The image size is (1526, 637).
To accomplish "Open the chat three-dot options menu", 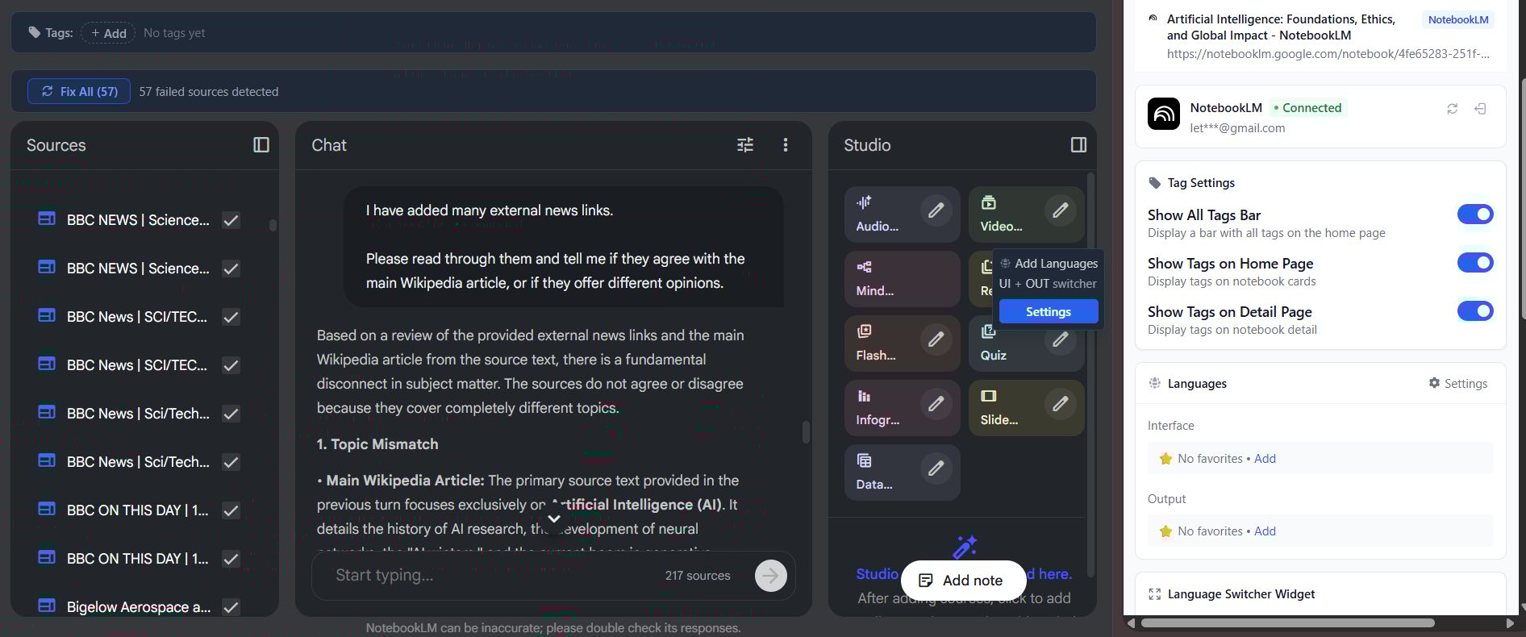I will pyautogui.click(x=786, y=145).
